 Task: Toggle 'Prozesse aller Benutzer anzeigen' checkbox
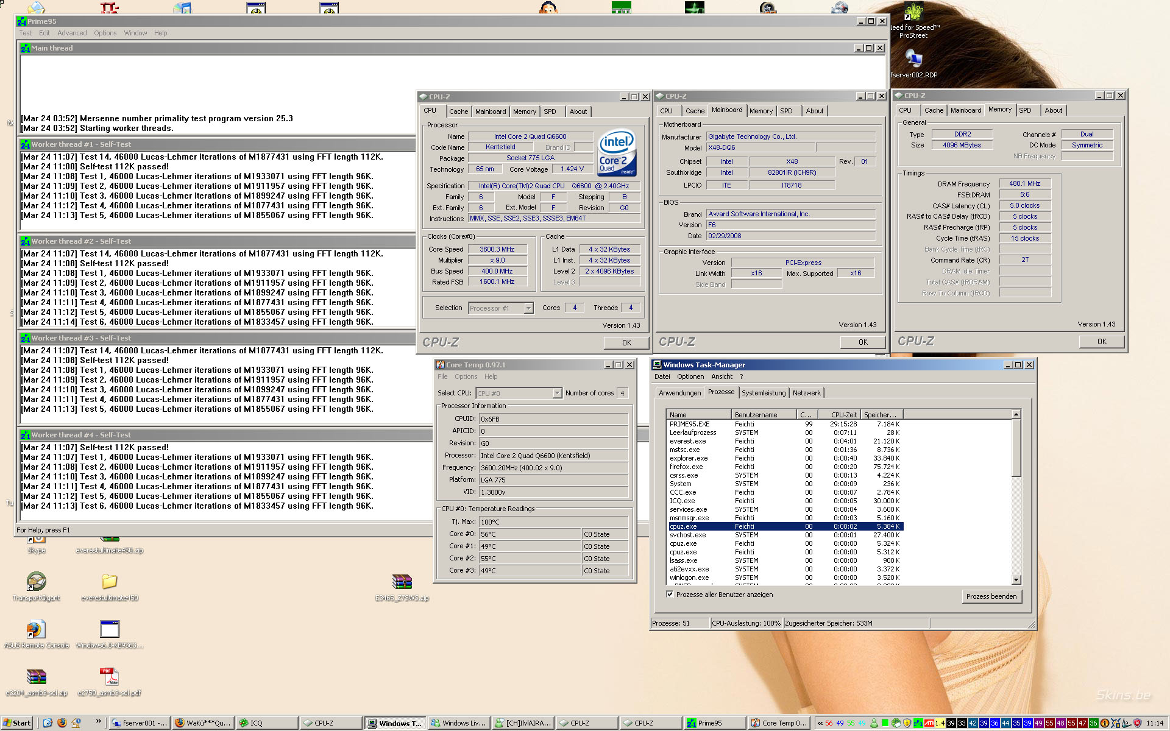pos(670,595)
